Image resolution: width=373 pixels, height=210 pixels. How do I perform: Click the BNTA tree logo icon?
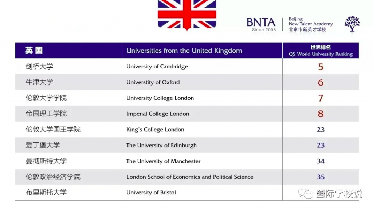point(352,24)
